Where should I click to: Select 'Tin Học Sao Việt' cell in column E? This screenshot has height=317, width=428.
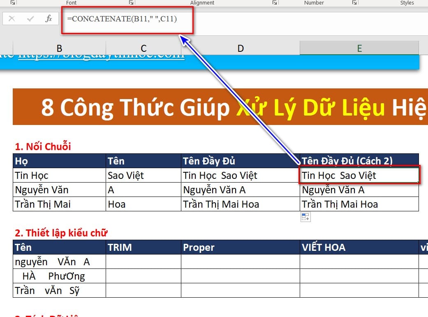tap(359, 175)
